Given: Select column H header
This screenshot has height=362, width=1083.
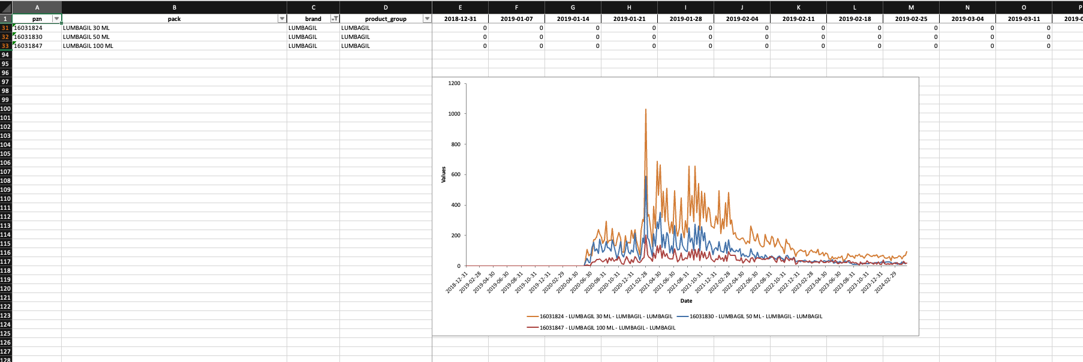Looking at the screenshot, I should tap(629, 8).
